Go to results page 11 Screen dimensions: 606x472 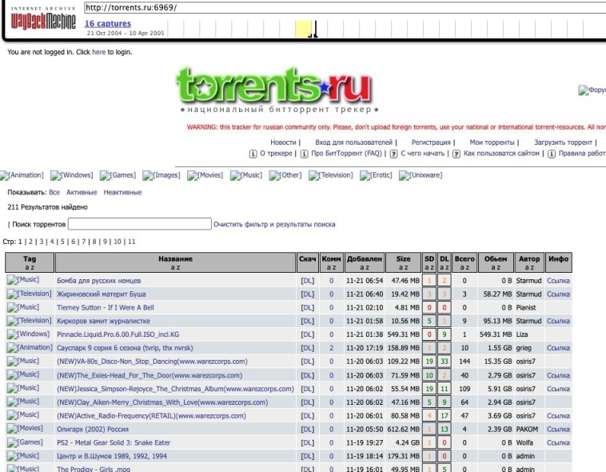pyautogui.click(x=132, y=242)
